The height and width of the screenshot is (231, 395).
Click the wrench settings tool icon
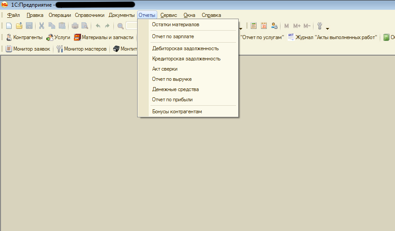click(319, 26)
